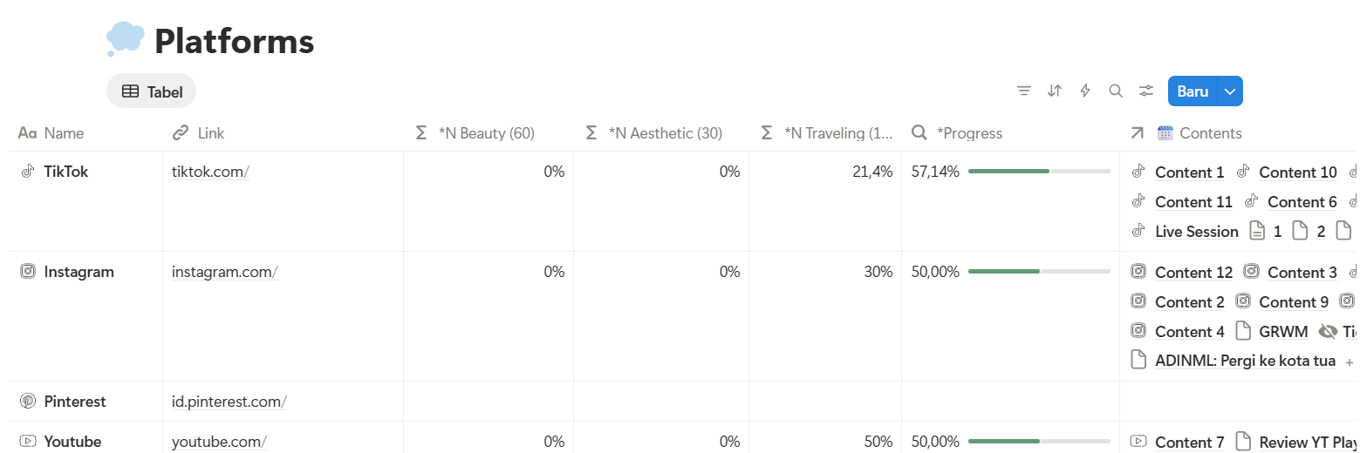Open the filter icon in the toolbar

click(x=1024, y=91)
